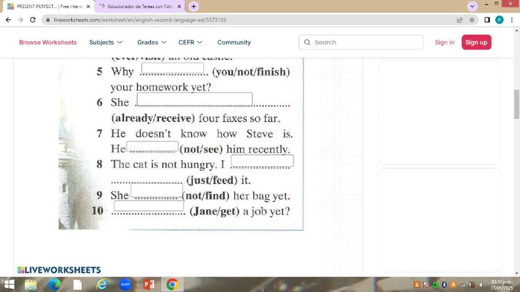Expand the Subjects menu

(x=106, y=42)
